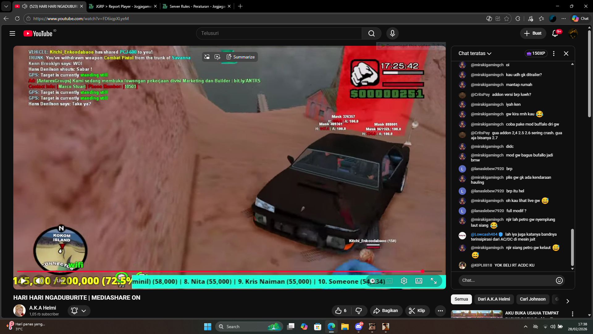Switch to Server Rules Peraturan tab
The height and width of the screenshot is (334, 593).
pyautogui.click(x=197, y=6)
